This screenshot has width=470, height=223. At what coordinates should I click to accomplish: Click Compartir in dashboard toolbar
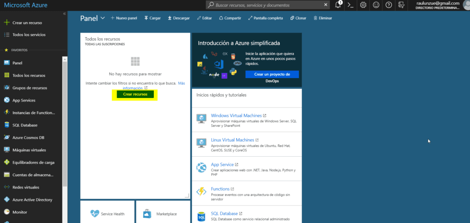[x=230, y=18]
